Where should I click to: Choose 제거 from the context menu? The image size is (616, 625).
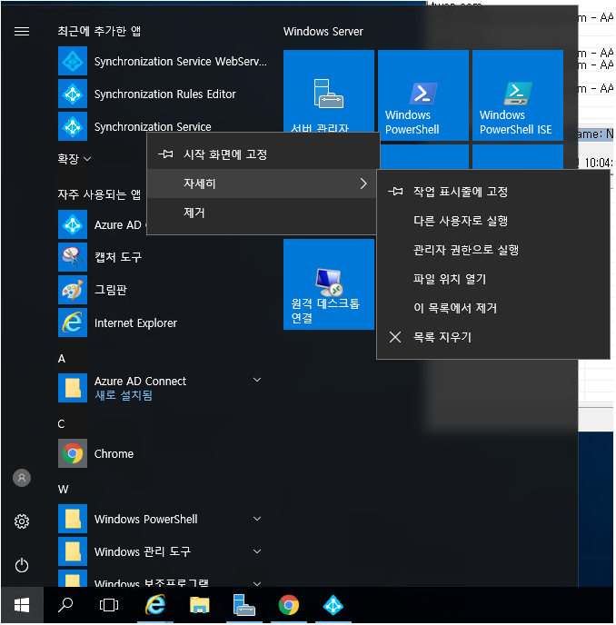tap(262, 213)
